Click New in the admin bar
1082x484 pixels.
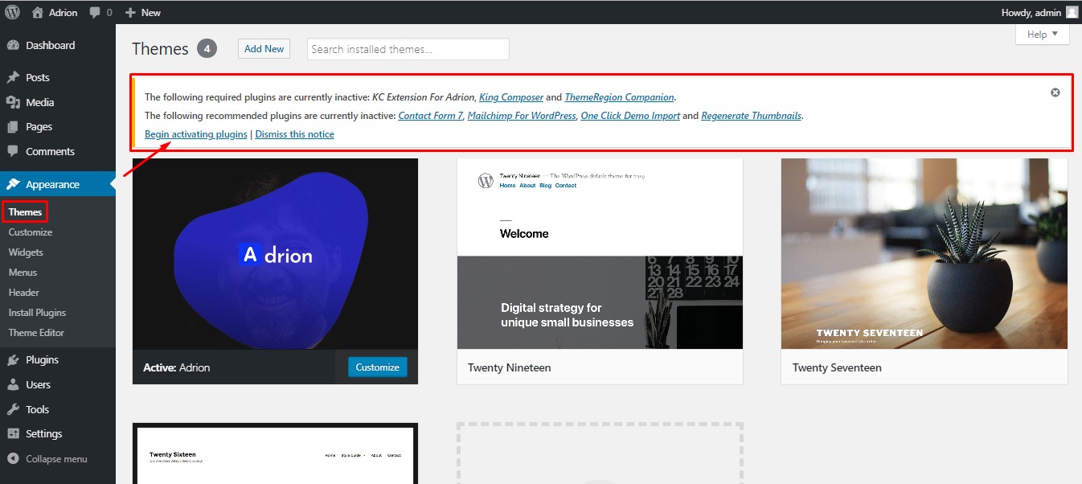pyautogui.click(x=150, y=13)
